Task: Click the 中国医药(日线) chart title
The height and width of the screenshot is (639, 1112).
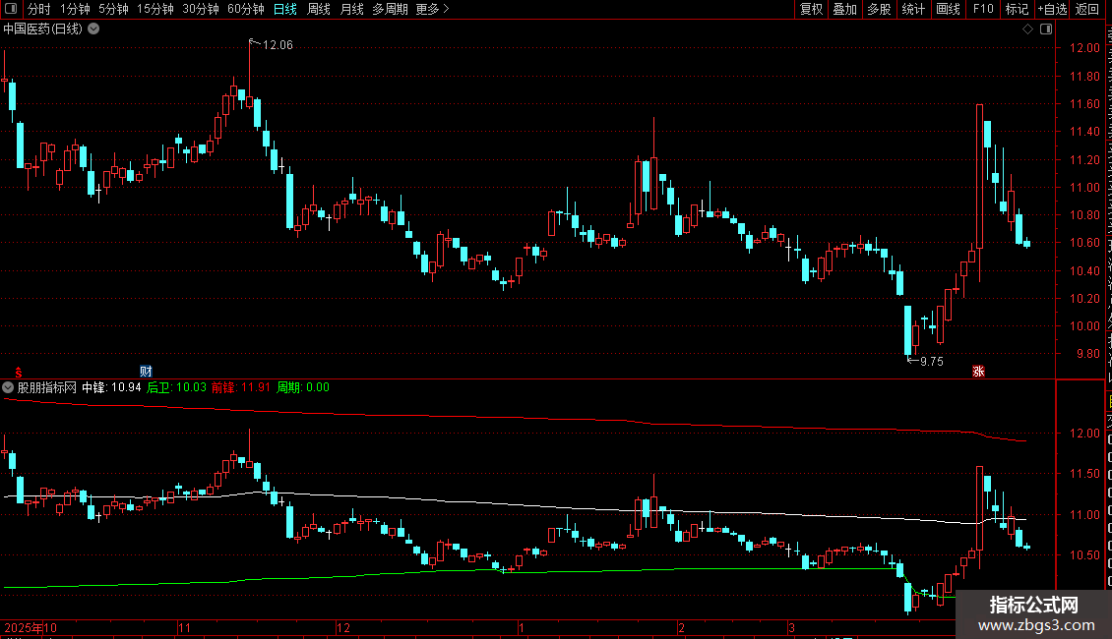Action: pyautogui.click(x=42, y=29)
